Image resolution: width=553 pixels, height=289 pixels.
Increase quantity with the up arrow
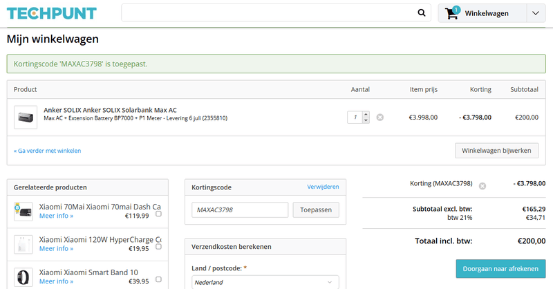point(366,114)
